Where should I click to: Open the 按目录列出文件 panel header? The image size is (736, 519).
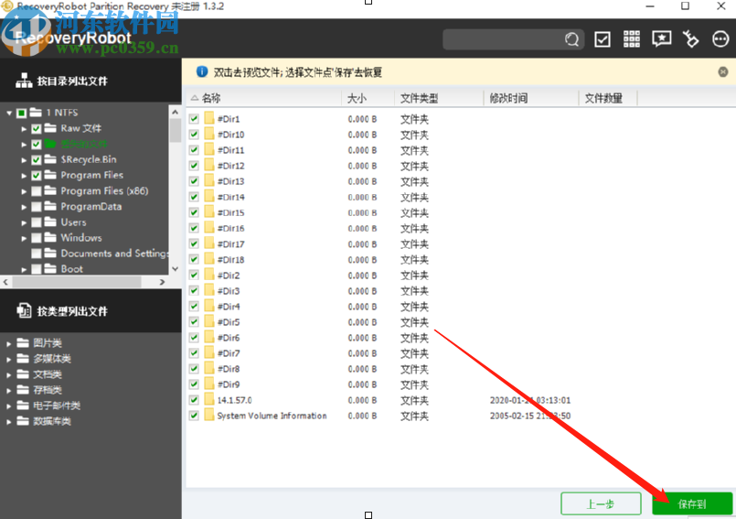[x=91, y=81]
